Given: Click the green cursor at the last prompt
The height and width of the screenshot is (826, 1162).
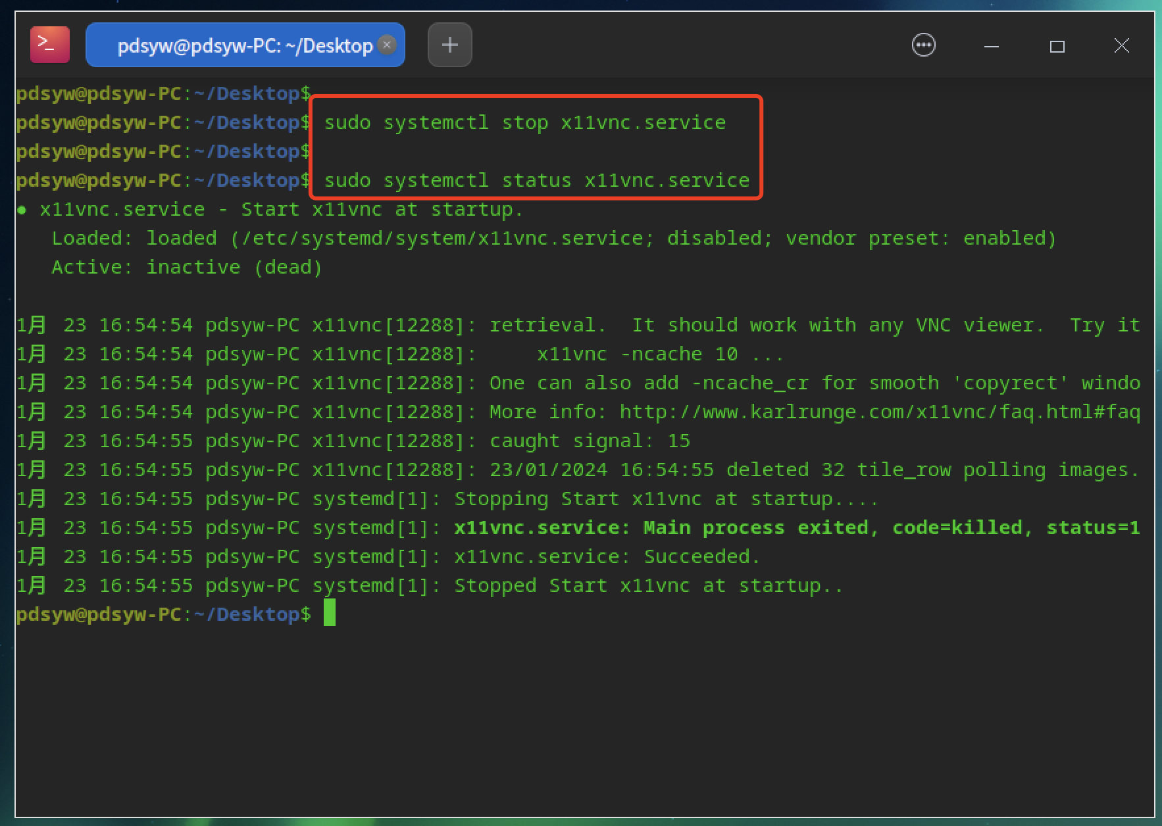Looking at the screenshot, I should click(x=330, y=613).
